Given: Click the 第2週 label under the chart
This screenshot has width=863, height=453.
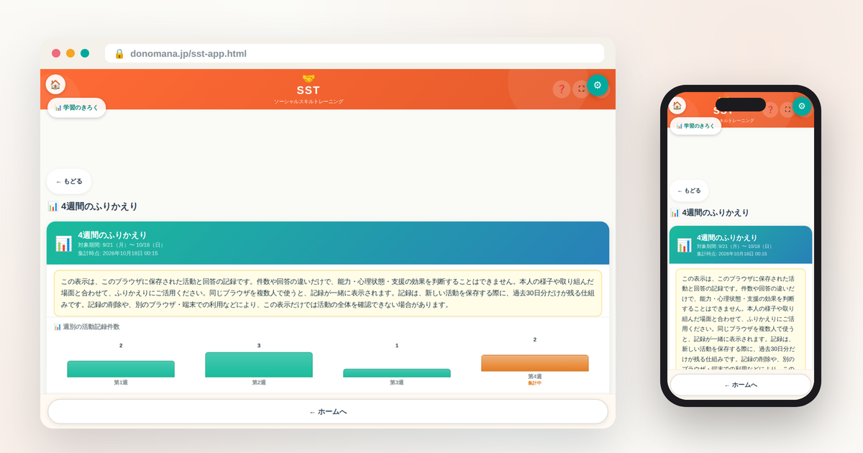Looking at the screenshot, I should (x=259, y=383).
